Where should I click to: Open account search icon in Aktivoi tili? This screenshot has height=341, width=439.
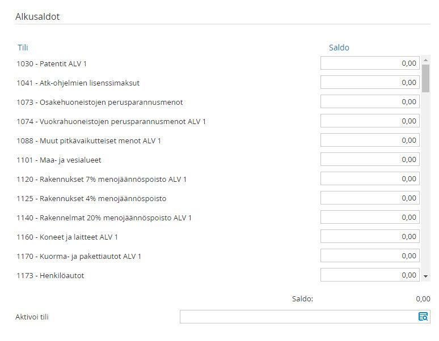(x=423, y=317)
